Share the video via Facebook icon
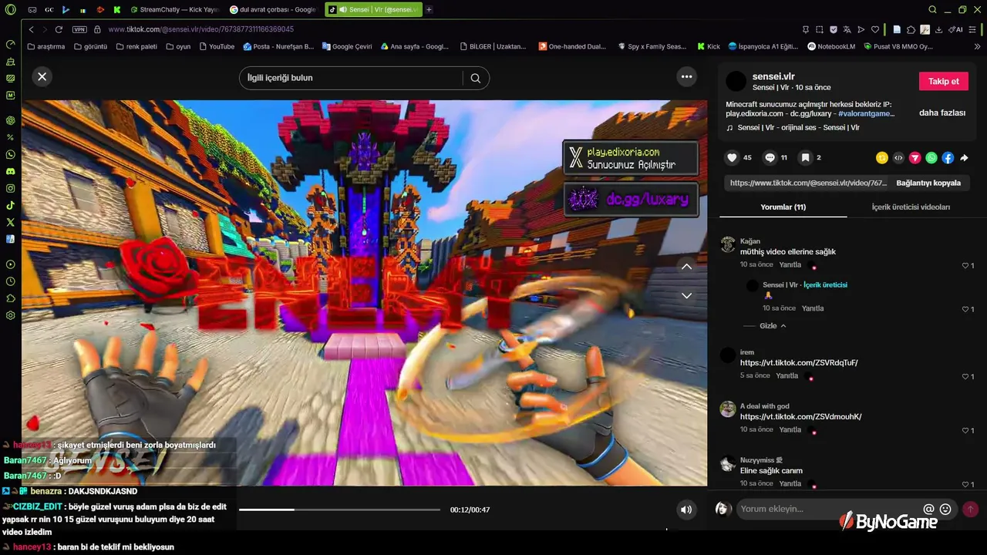The height and width of the screenshot is (555, 987). tap(948, 158)
